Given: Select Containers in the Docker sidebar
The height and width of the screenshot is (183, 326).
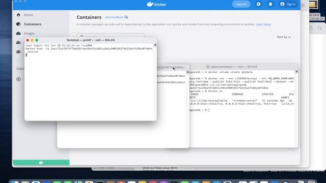Looking at the screenshot, I should pyautogui.click(x=33, y=24).
